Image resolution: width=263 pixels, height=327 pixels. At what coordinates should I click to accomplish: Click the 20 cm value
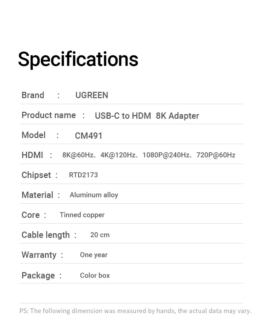pos(100,235)
